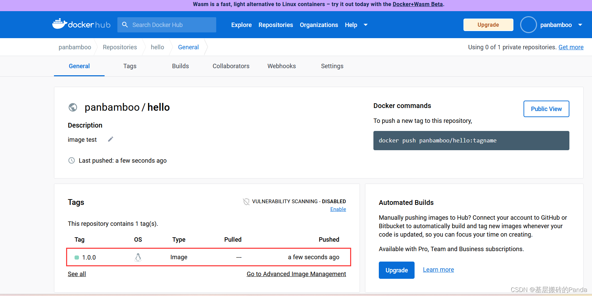Open the Learn more link

click(x=438, y=270)
